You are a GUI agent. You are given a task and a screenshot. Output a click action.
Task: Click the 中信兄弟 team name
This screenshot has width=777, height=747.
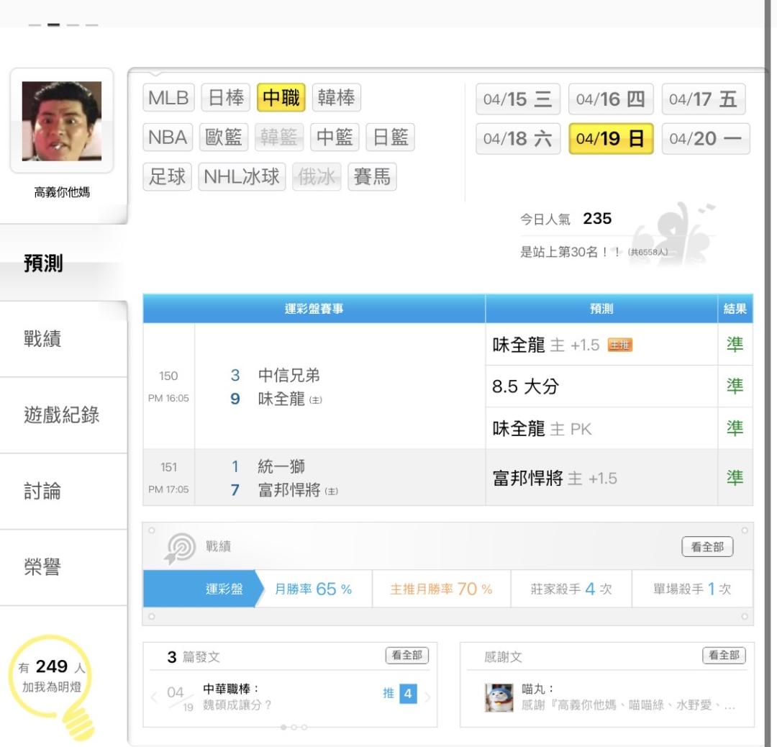coord(289,375)
